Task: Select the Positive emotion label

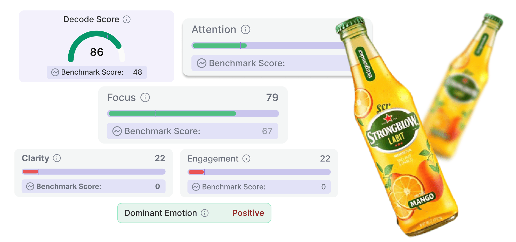Action: (248, 213)
